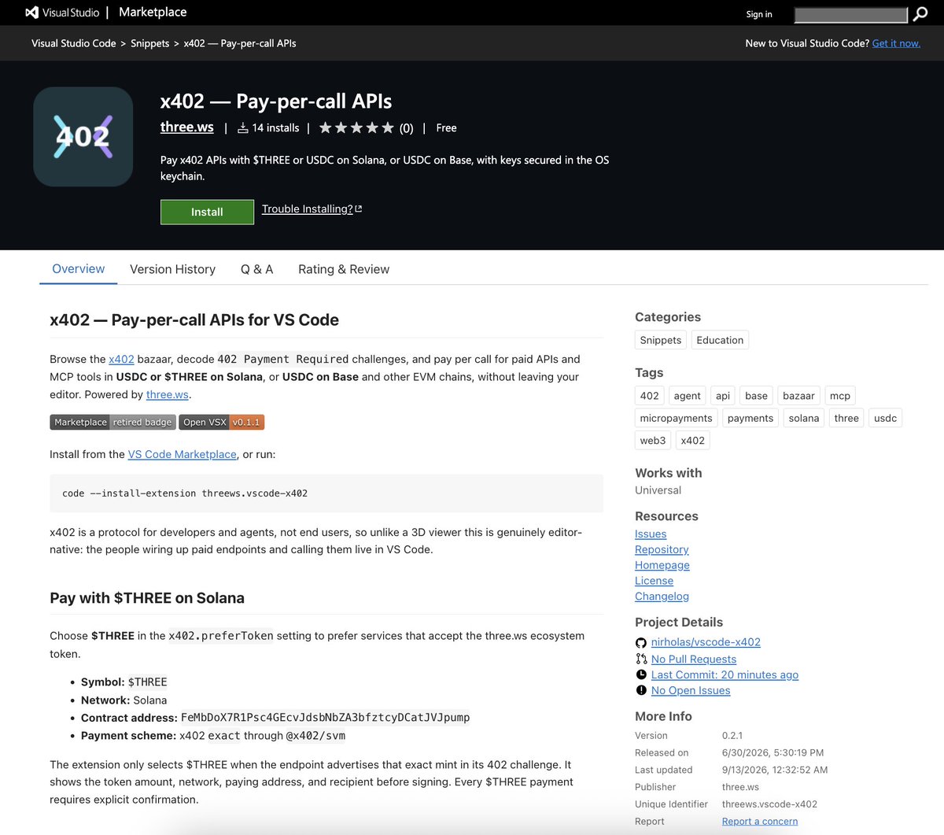
Task: Click the pull request icon
Action: [641, 659]
